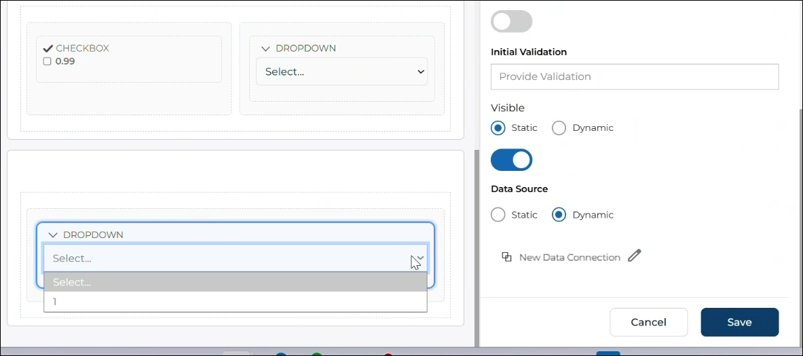Click the checkmark icon next to CHECKBOX label

point(48,49)
